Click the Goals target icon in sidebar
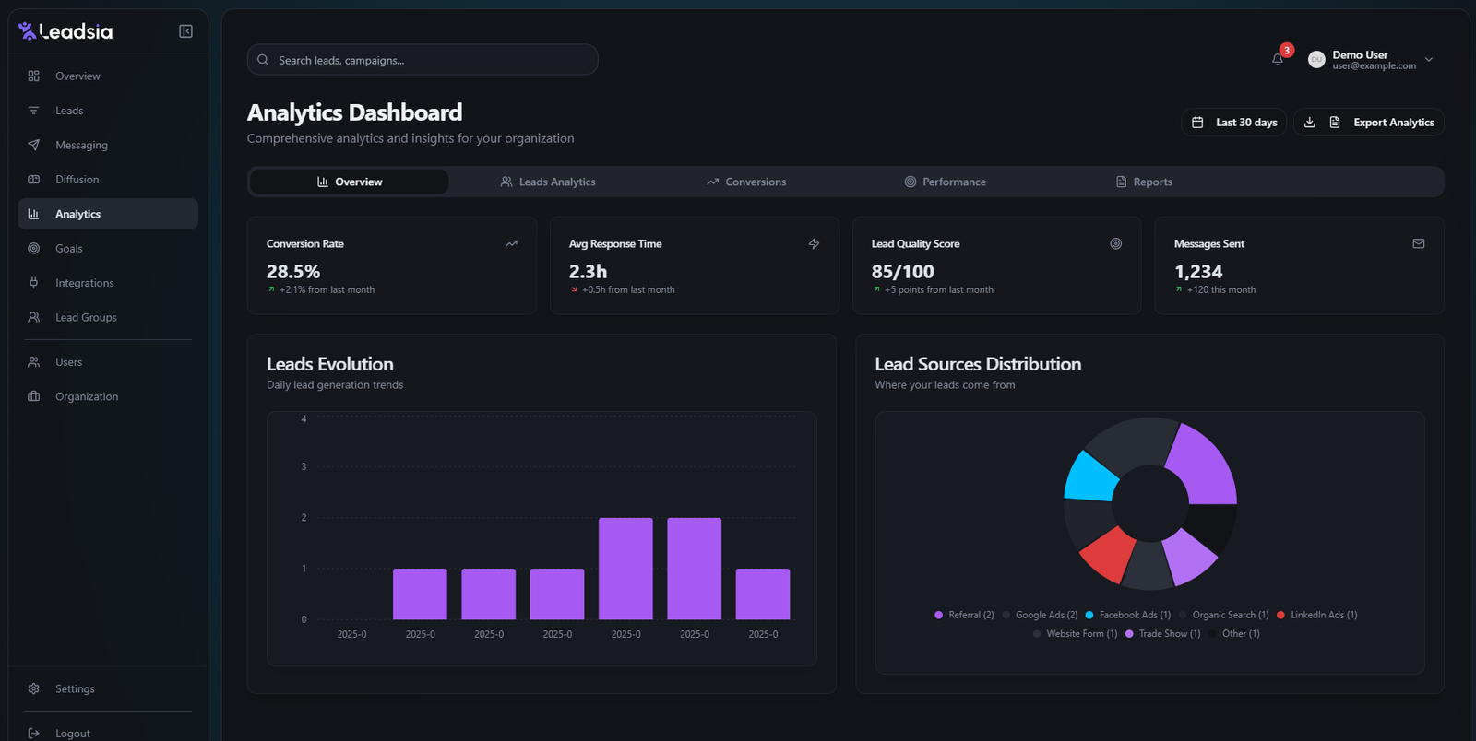 click(34, 248)
